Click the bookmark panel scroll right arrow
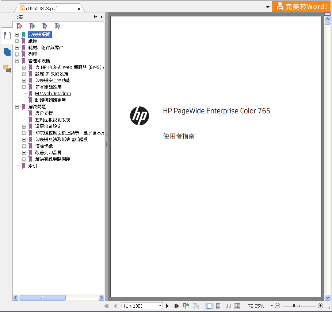332x312 pixels. pyautogui.click(x=101, y=298)
